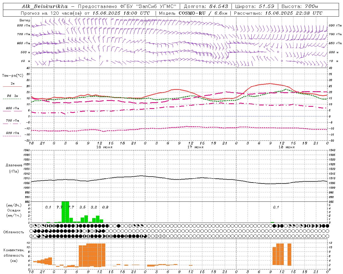343x274 pixels.
Task: Click the Облачность cloud cover label
Action: pos(14,232)
